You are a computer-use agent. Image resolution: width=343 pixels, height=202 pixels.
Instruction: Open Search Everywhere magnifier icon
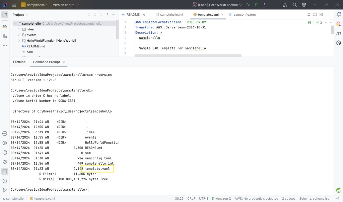294,5
